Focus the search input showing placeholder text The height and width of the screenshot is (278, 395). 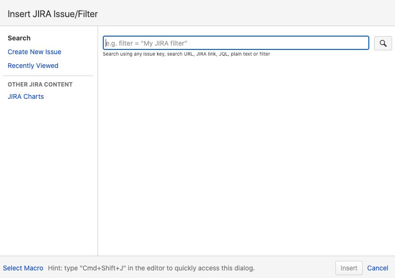[236, 43]
